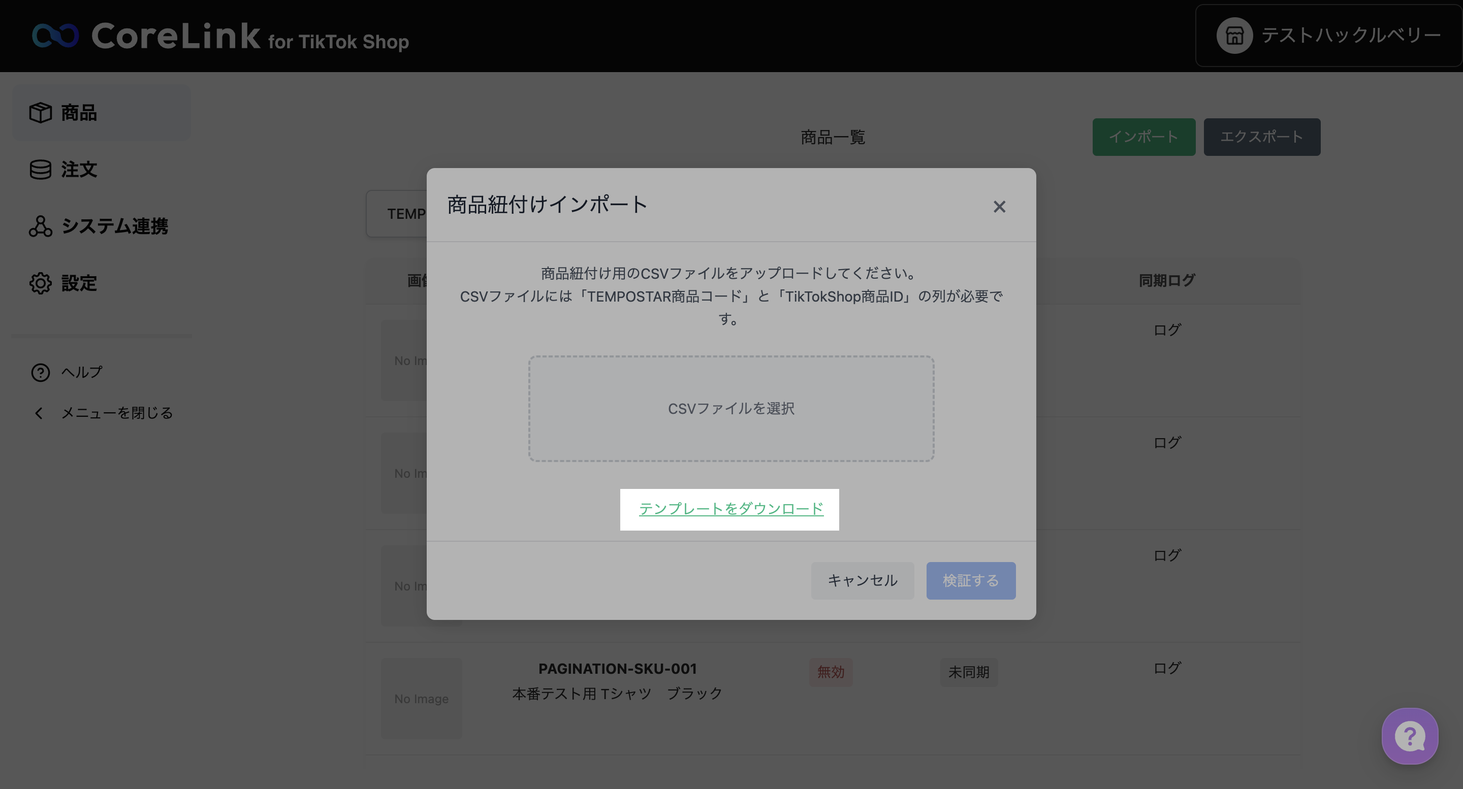Click the 設定 gear icon

tap(40, 283)
